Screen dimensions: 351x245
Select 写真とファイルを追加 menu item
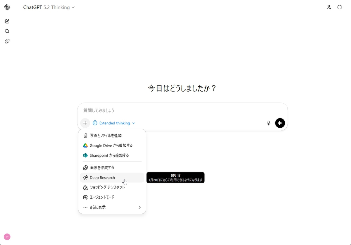[112, 136]
